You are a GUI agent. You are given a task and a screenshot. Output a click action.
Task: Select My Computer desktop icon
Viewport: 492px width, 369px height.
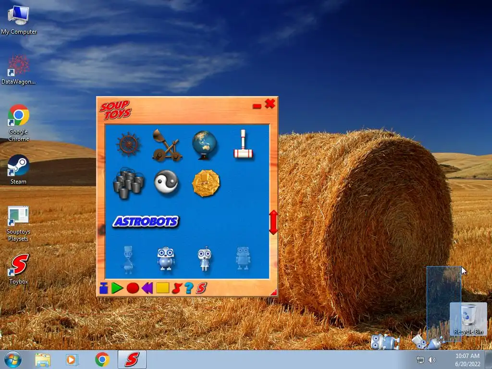pyautogui.click(x=19, y=20)
